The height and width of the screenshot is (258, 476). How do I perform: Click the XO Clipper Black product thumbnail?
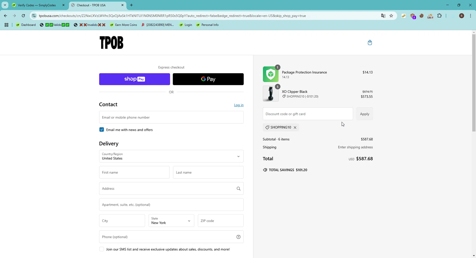tap(271, 94)
